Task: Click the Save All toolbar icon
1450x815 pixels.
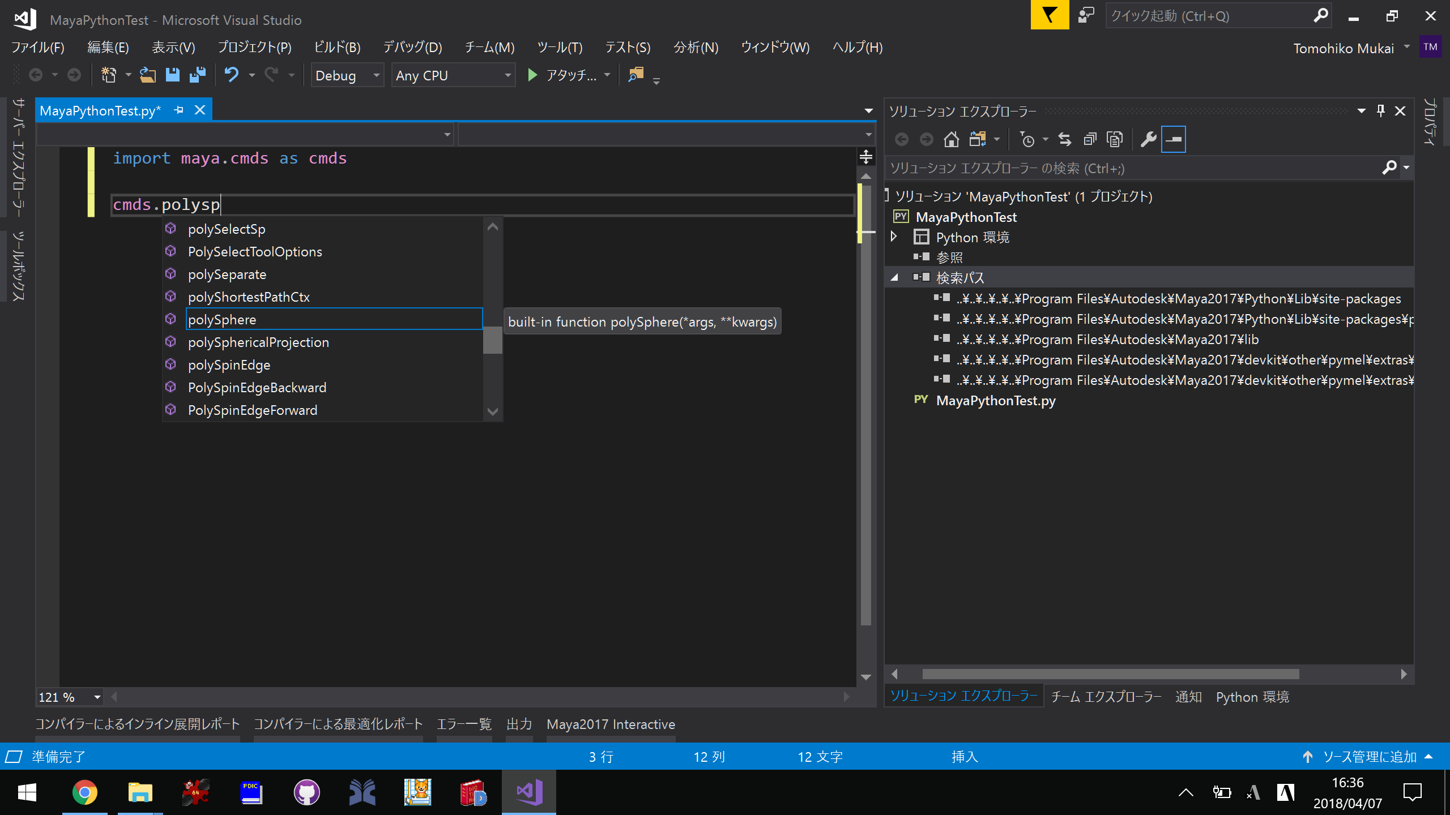Action: click(198, 75)
